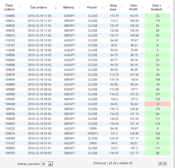Go to the previous page arrow
The image size is (175, 168).
click(160, 163)
